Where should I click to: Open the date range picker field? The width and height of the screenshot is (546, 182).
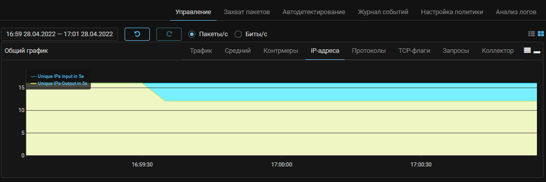tap(60, 34)
